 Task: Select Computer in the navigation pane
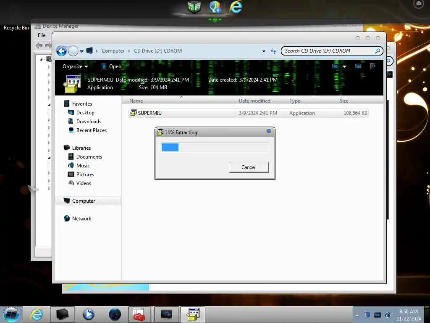84,201
